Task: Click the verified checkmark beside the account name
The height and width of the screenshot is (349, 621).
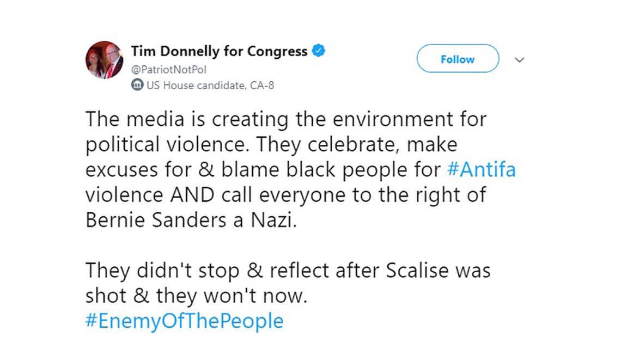Action: (318, 50)
